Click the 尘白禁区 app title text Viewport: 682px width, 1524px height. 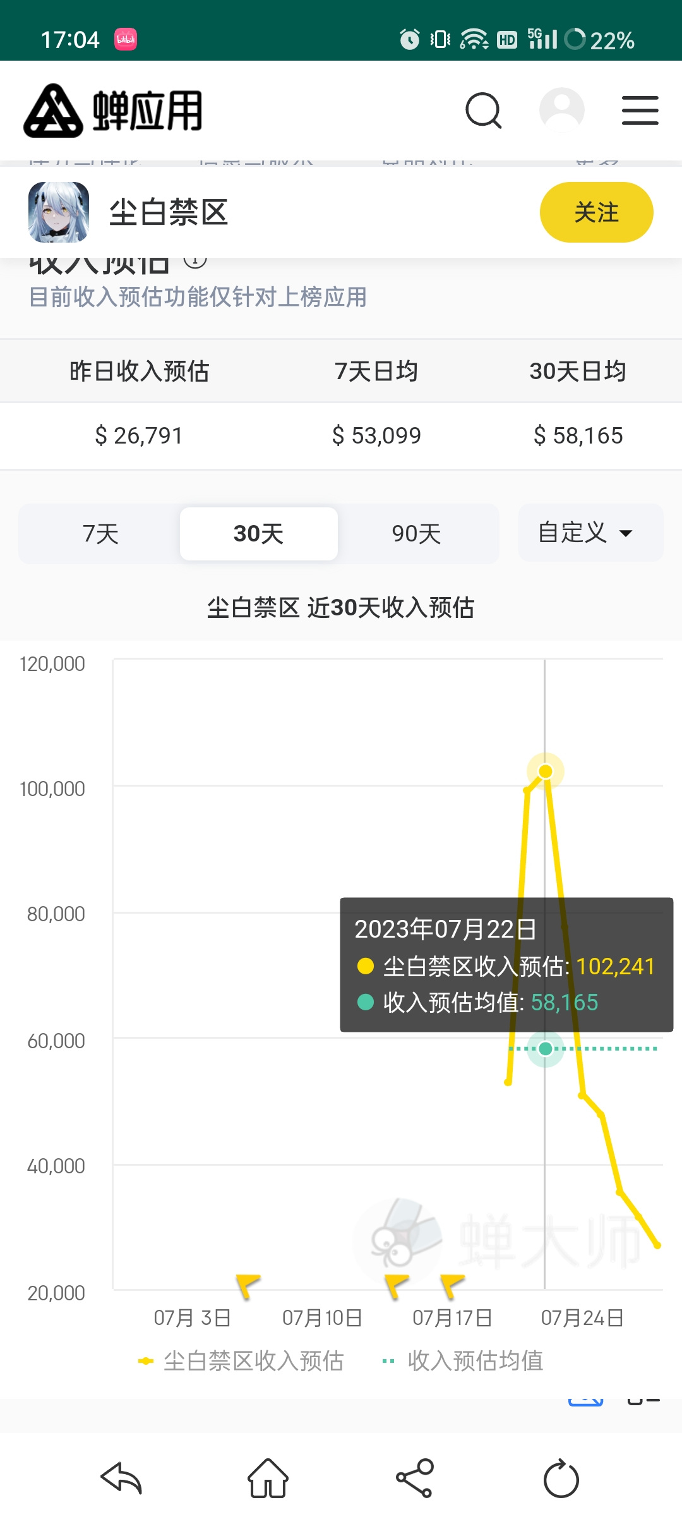click(x=169, y=212)
